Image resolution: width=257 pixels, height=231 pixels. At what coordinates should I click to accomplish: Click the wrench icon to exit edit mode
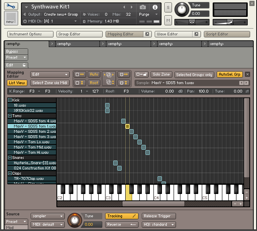pos(11,7)
